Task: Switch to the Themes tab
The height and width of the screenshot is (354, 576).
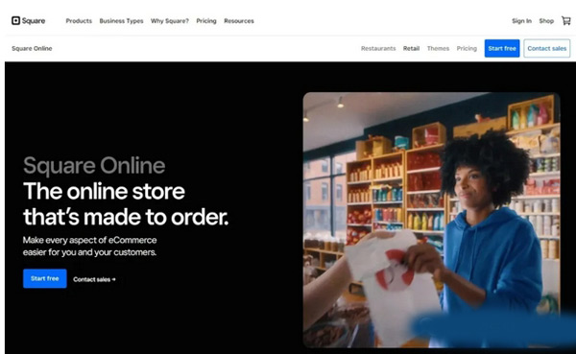Action: click(x=438, y=49)
